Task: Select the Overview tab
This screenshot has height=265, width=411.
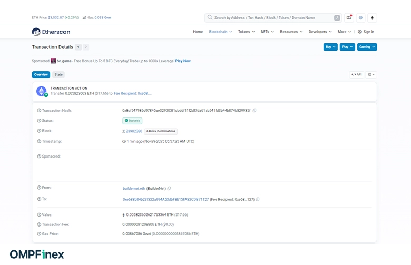Action: tap(41, 75)
